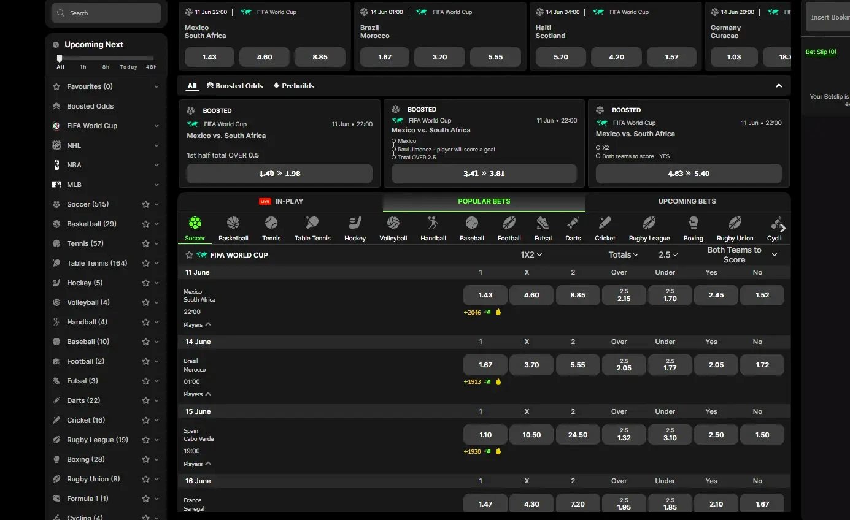This screenshot has height=520, width=850.
Task: Open the Bet Slip (0) link
Action: 821,52
